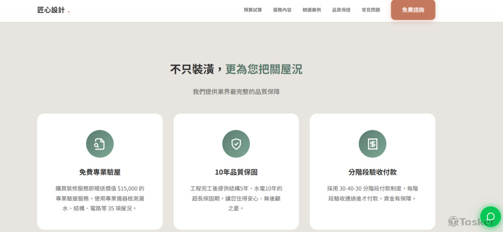
Task: Click the magnifier document icon for 免費專業驗屋
Action: point(100,144)
